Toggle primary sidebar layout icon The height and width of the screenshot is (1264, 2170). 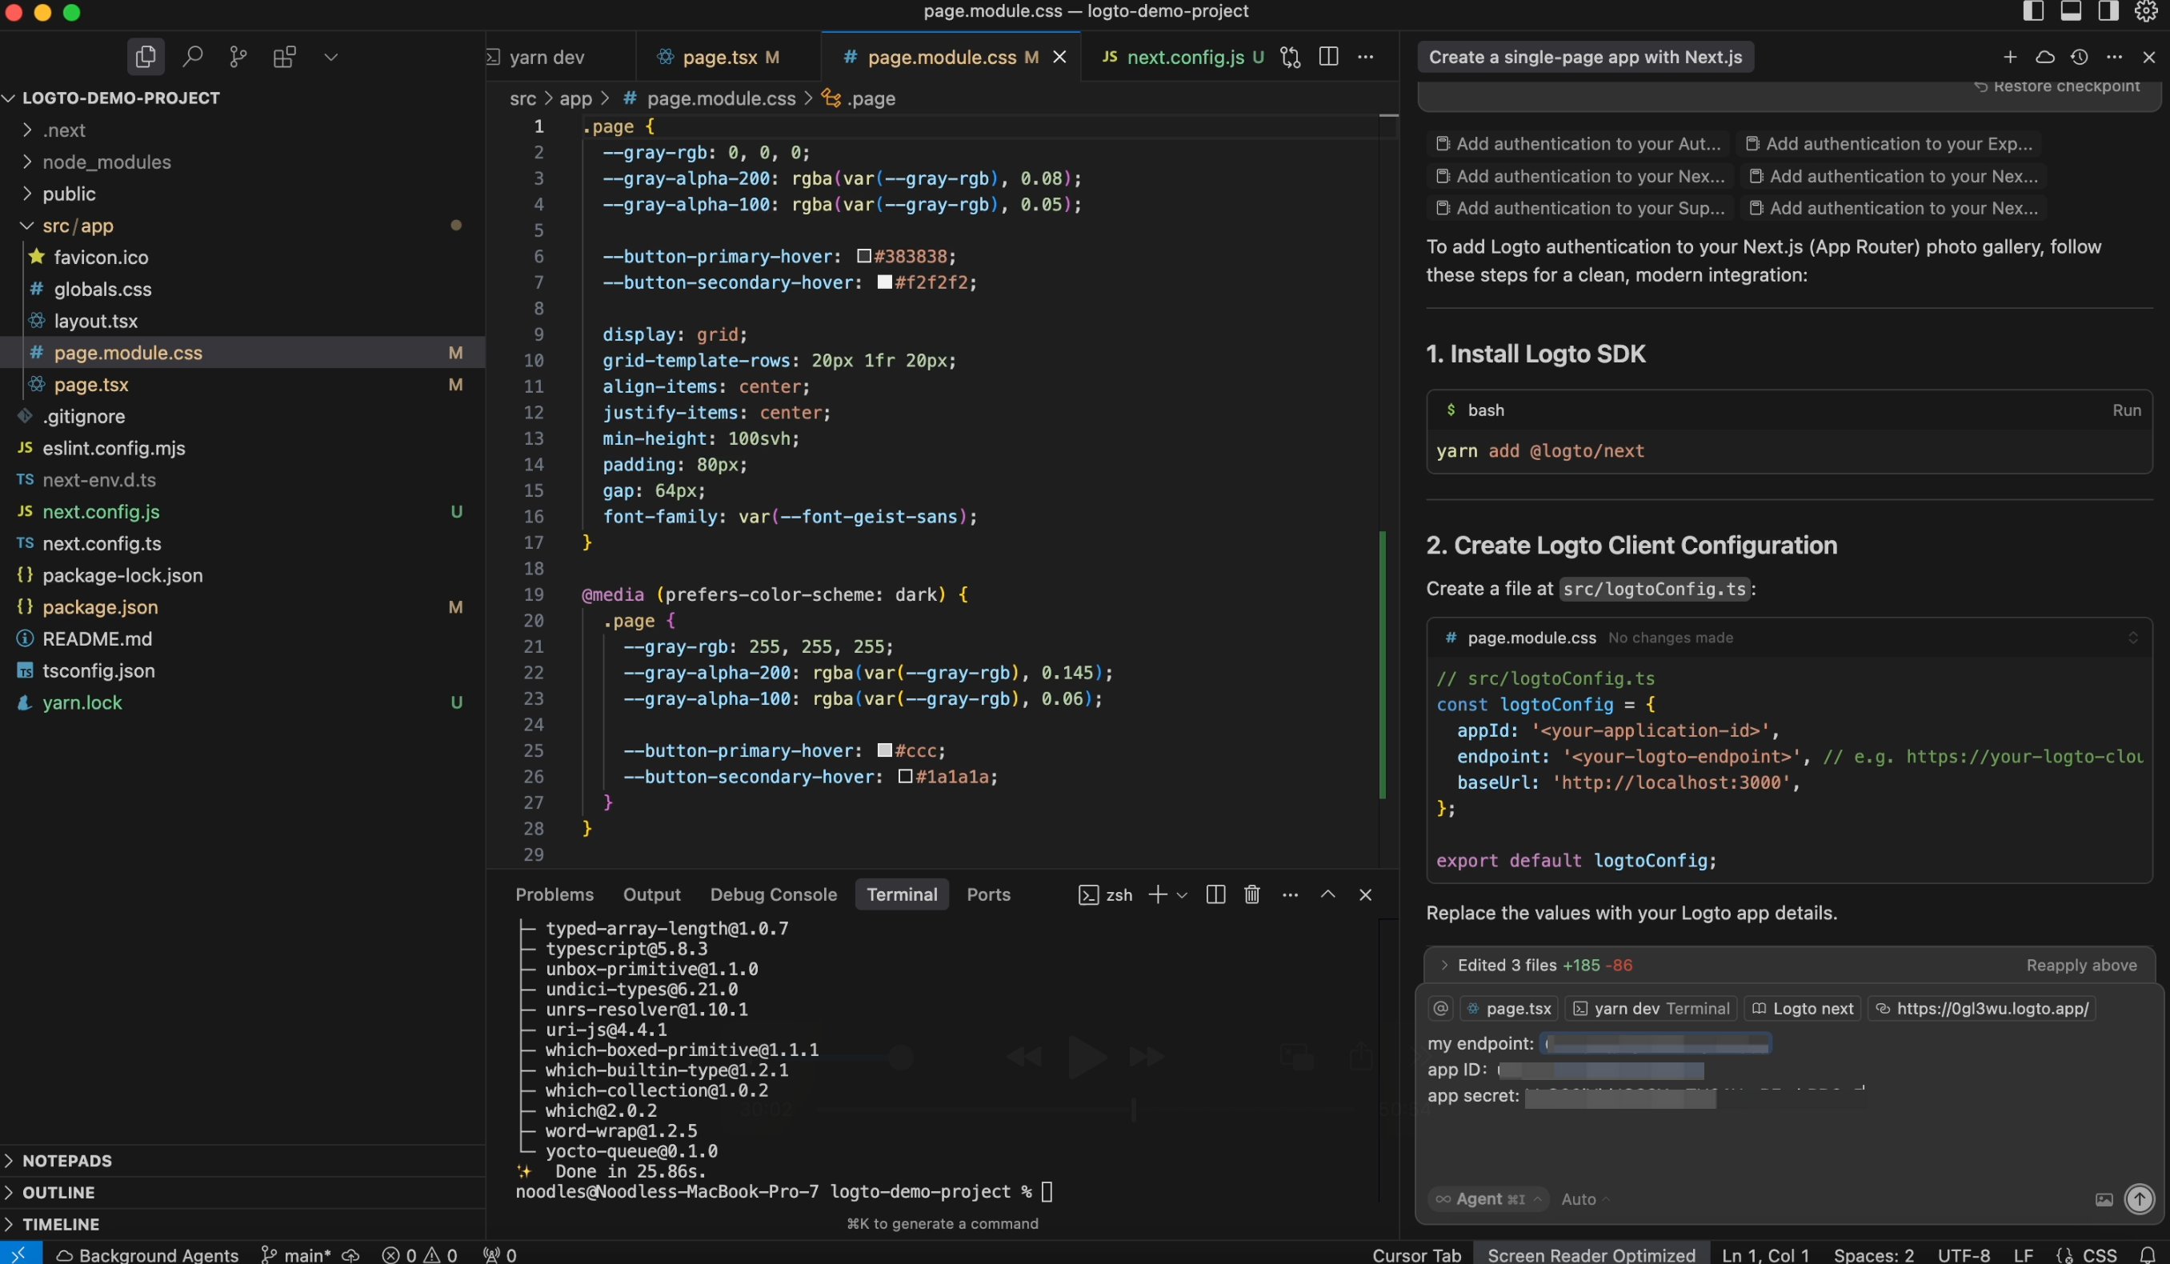(x=2033, y=11)
